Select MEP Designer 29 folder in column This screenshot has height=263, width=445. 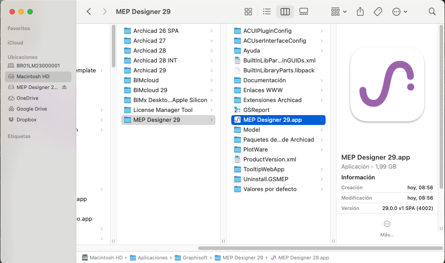168,120
